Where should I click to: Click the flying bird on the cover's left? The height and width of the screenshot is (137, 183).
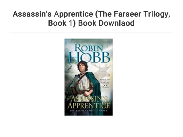pos(70,67)
